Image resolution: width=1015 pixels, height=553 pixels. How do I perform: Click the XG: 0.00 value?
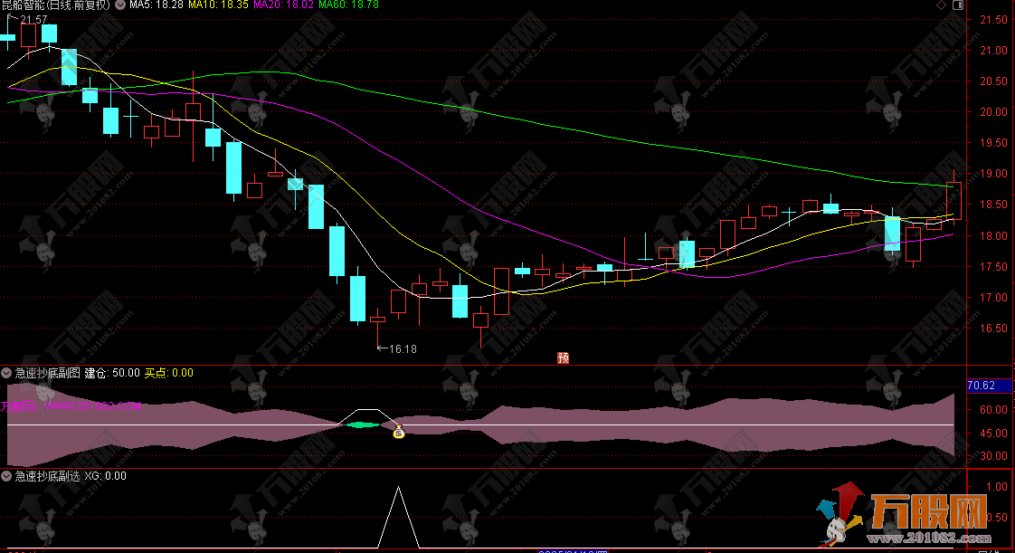[106, 476]
